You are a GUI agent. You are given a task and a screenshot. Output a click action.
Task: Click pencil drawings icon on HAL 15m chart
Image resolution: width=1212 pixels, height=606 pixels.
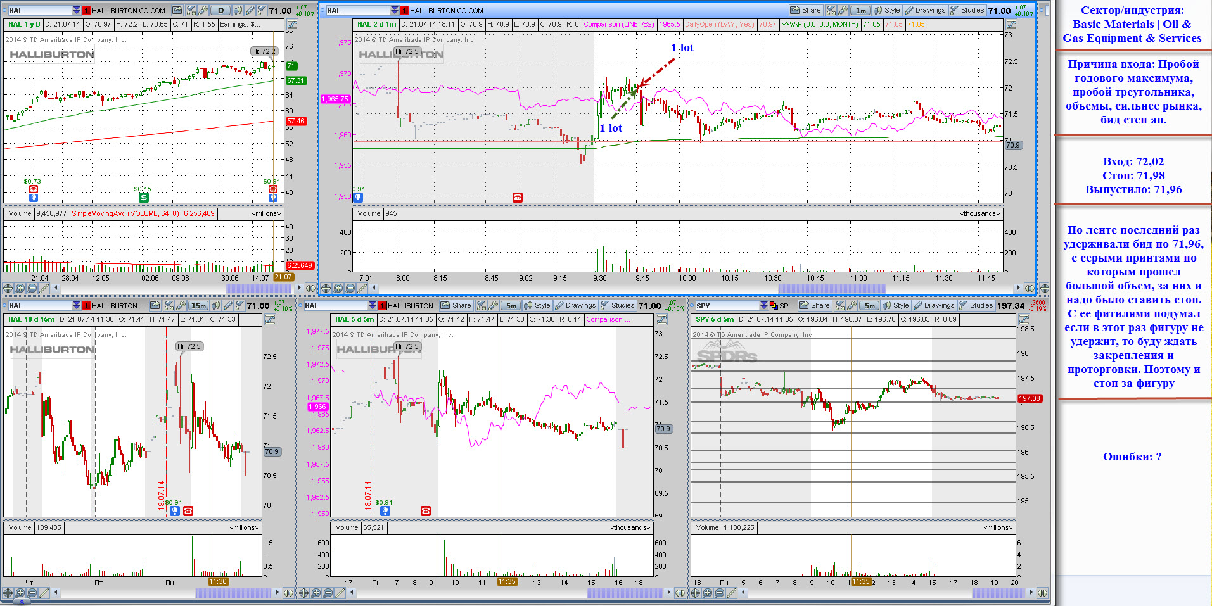pos(227,306)
